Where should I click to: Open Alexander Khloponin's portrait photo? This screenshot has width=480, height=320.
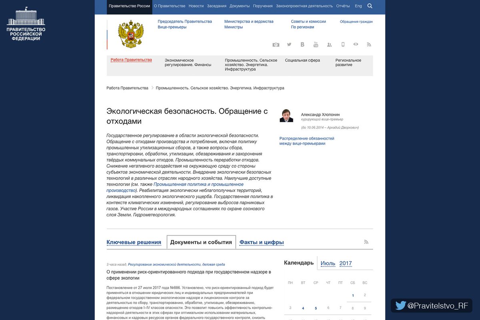pyautogui.click(x=286, y=116)
